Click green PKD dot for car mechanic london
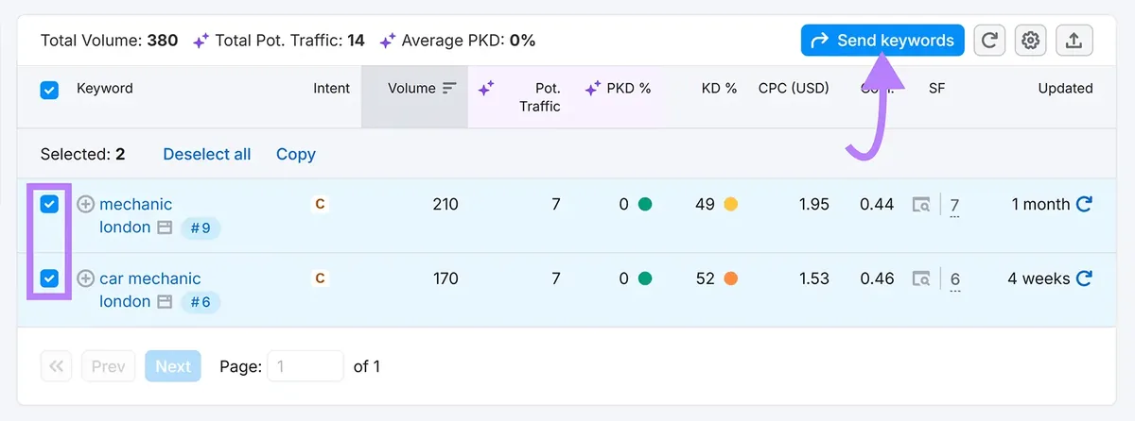 645,278
